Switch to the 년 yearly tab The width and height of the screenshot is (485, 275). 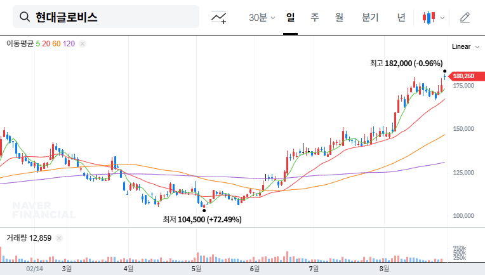click(x=401, y=17)
